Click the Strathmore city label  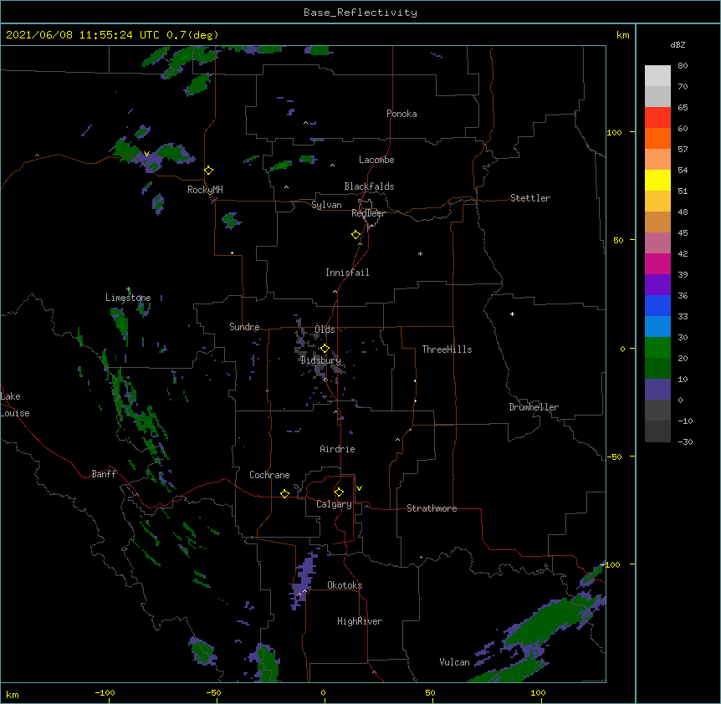point(432,508)
